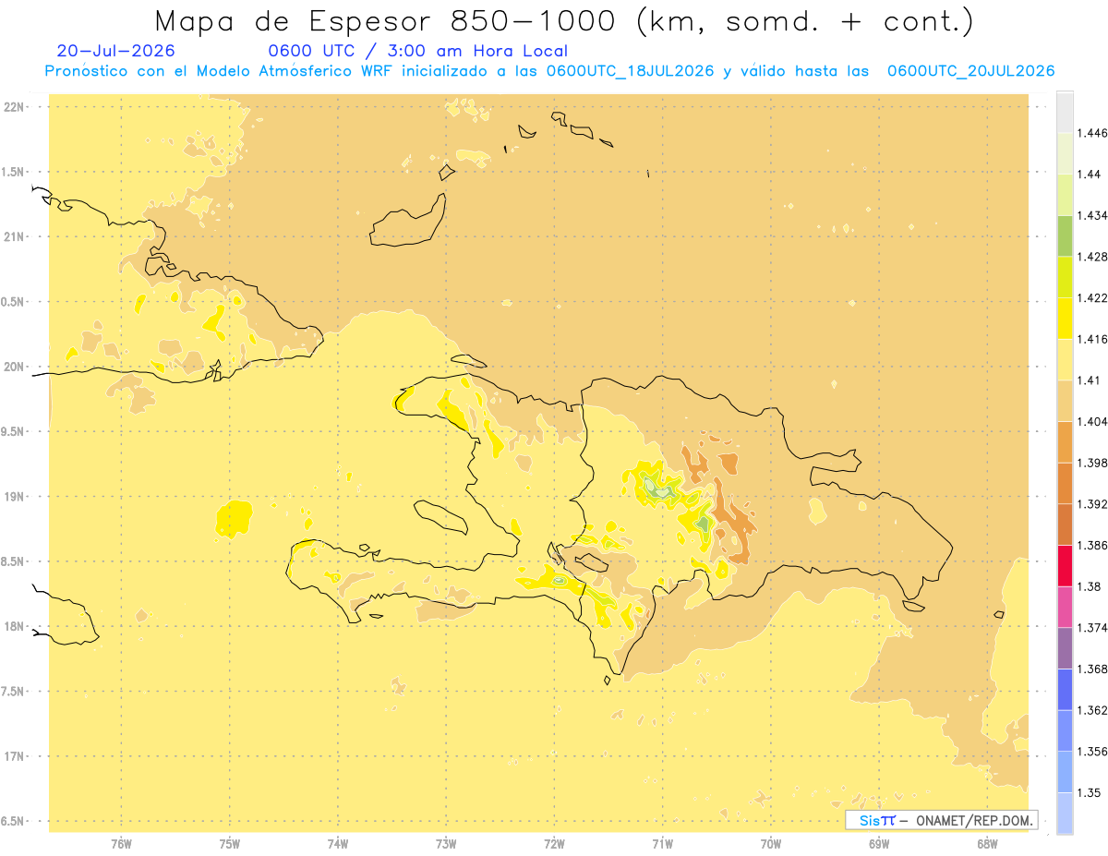Select the date label '20-Jul-2026'

click(115, 51)
